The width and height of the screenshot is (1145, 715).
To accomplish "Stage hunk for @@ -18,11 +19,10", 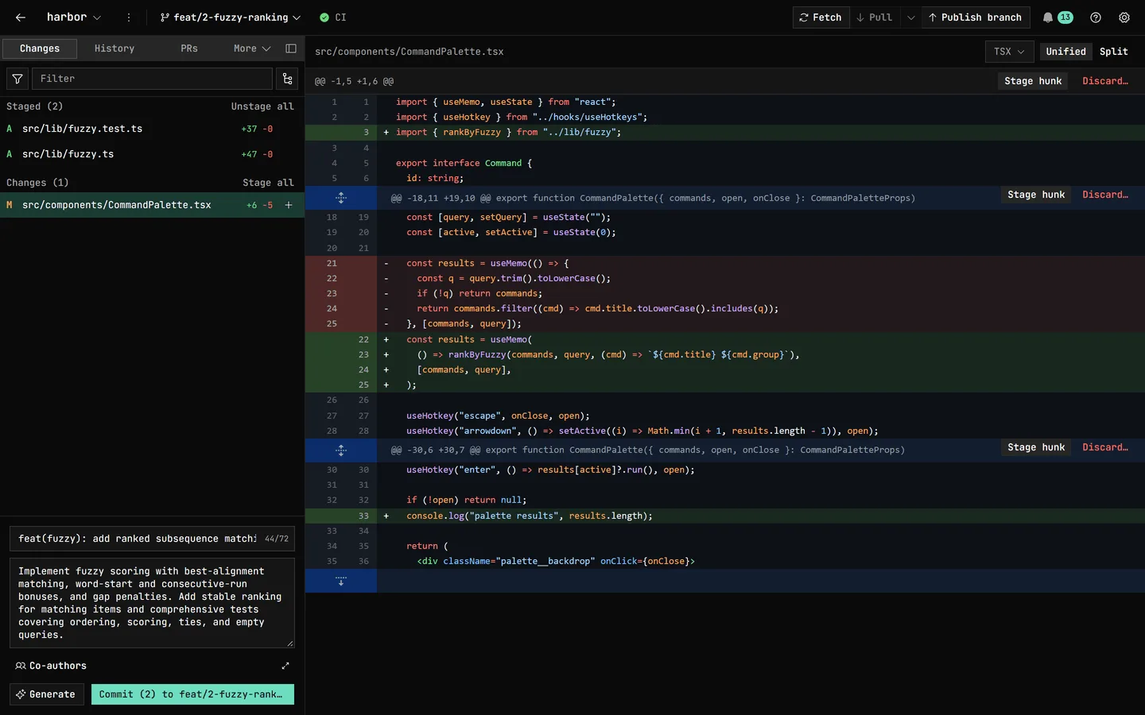I will [x=1036, y=195].
